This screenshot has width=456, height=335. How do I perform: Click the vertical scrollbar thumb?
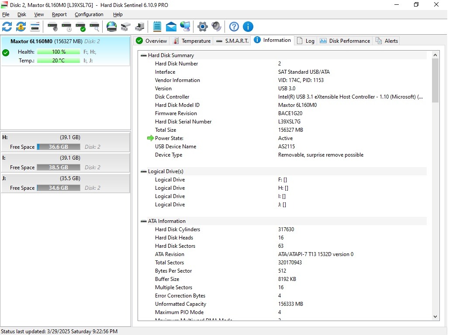[435, 81]
